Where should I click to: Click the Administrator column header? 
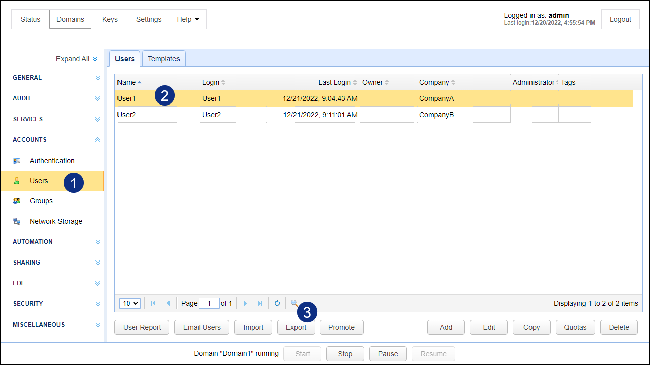coord(535,82)
